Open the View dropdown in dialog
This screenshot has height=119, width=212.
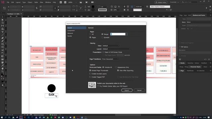tap(111, 46)
